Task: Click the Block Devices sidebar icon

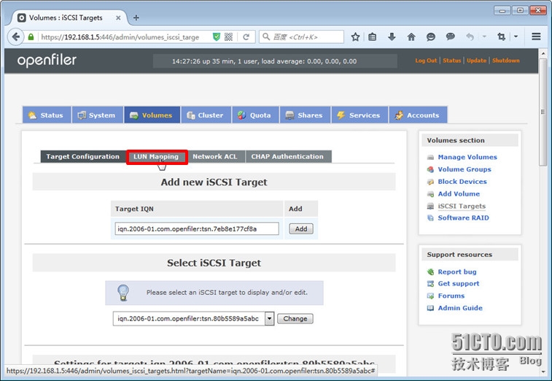Action: [x=430, y=182]
